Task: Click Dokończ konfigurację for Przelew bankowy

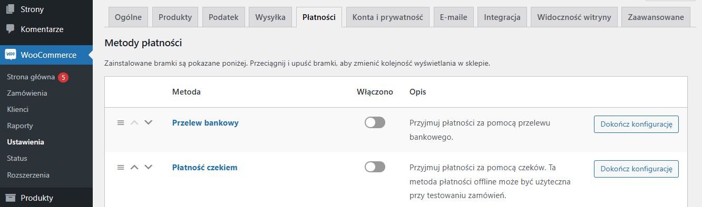Action: point(636,124)
